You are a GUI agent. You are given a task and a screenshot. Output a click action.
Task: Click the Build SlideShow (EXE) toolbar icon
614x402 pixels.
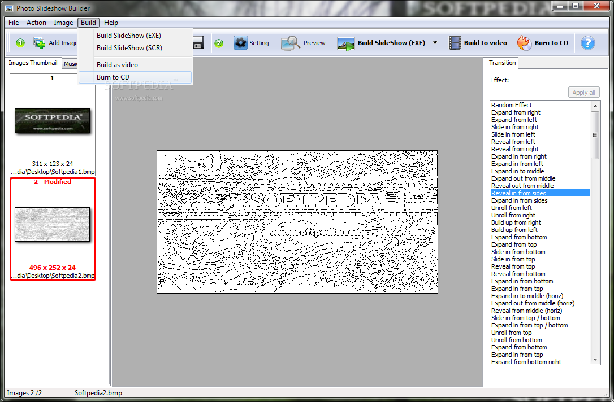(346, 44)
